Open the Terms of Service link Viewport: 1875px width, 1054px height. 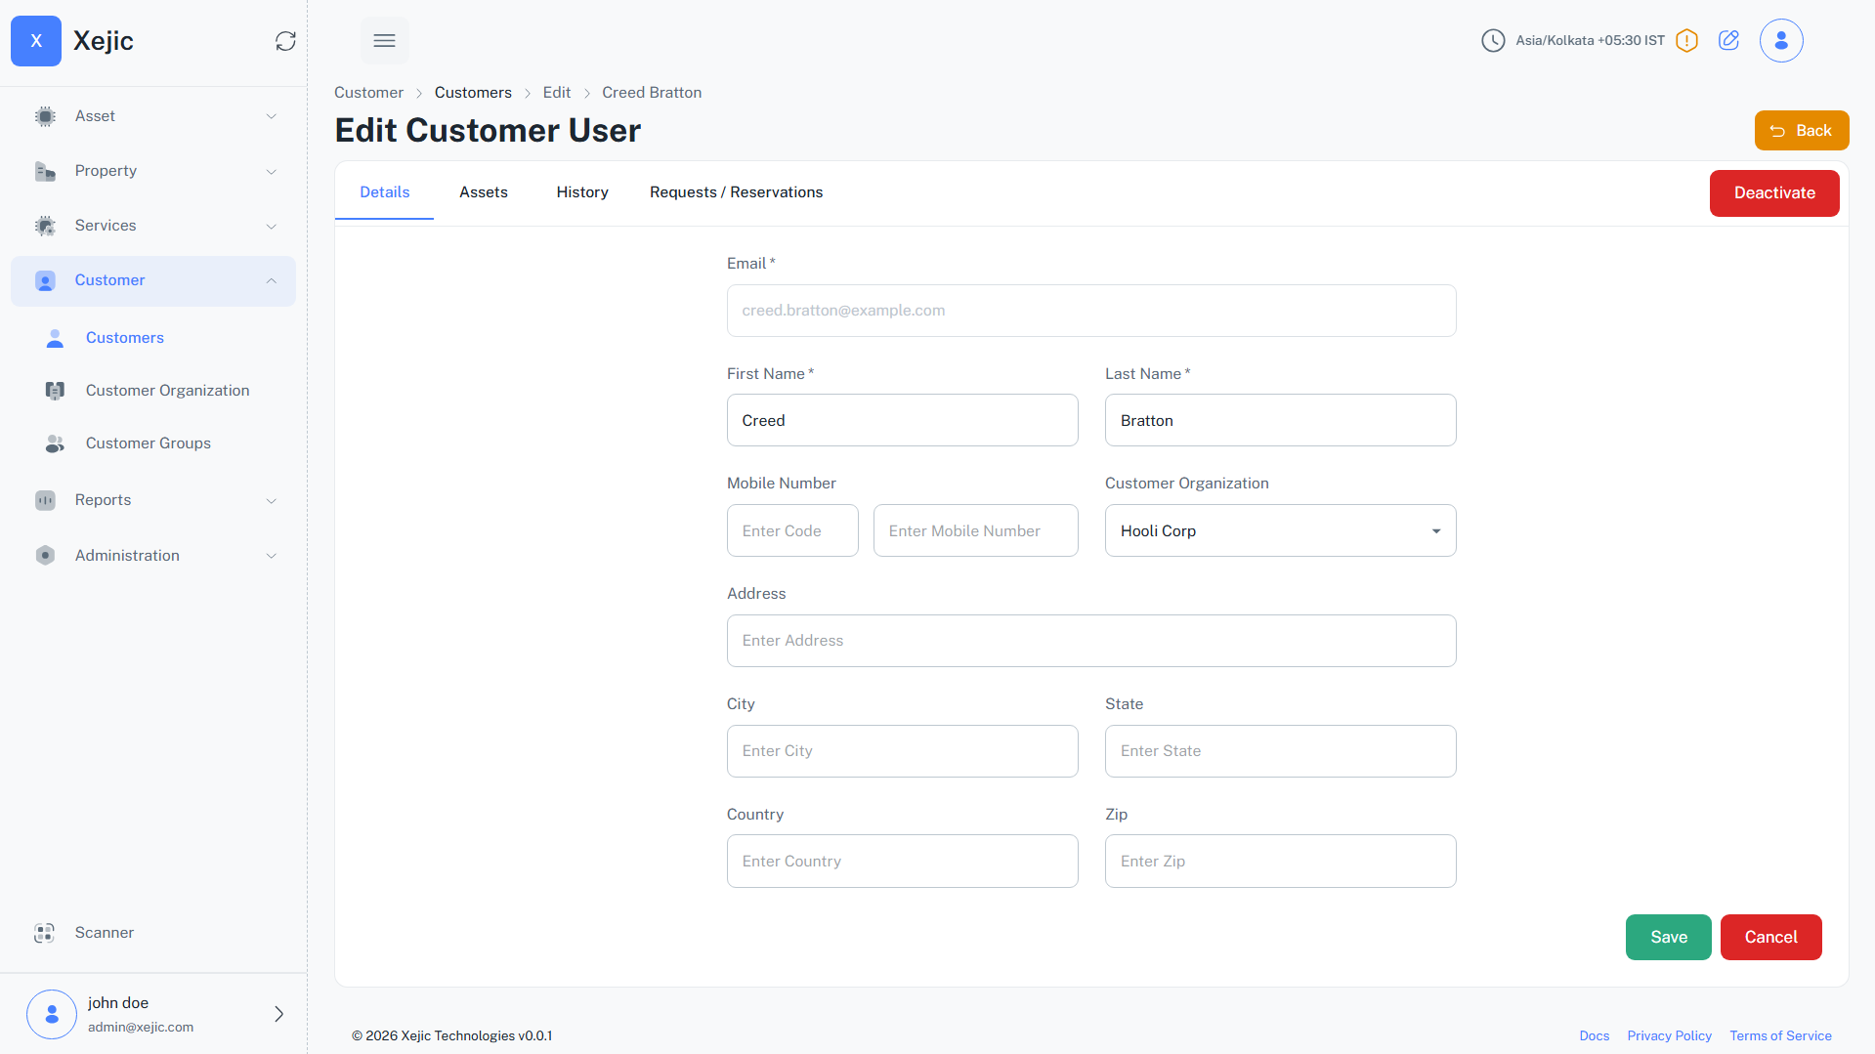[1780, 1035]
